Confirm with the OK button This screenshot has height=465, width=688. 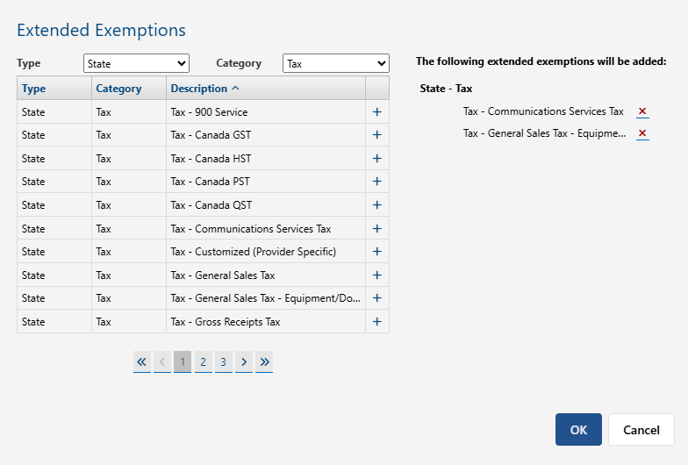click(x=578, y=430)
